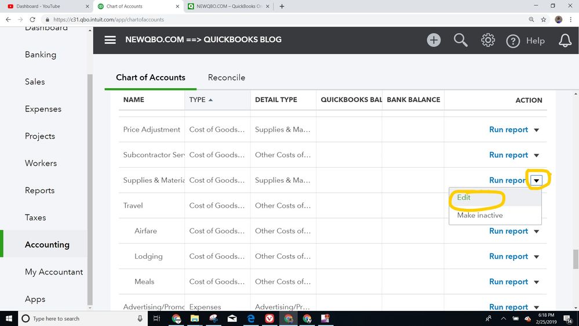Click microphone icon in taskbar search

point(140,318)
